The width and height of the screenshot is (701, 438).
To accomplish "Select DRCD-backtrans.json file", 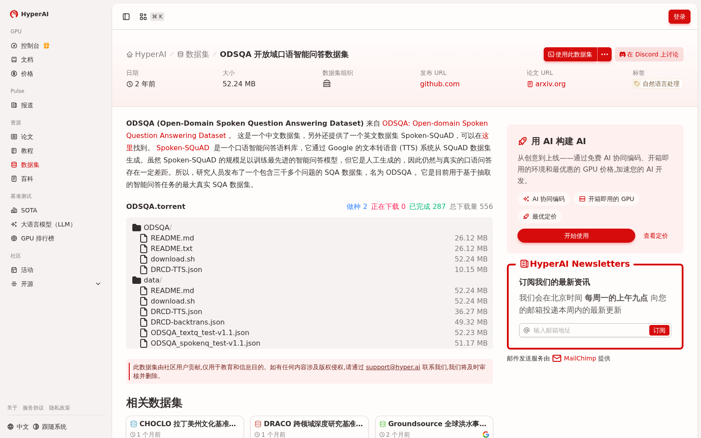I will click(x=309, y=322).
